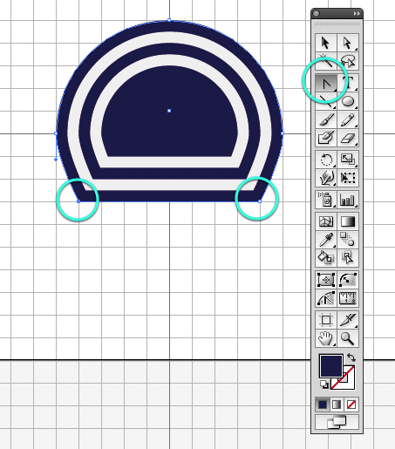Select the Gradient tool

(348, 221)
